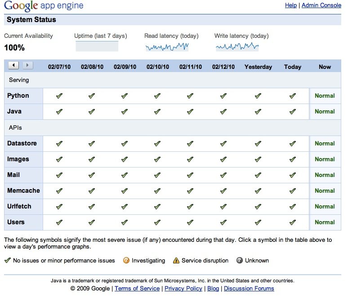Open the Terms of Service link
Screen dimensions: 348x299
point(137,289)
